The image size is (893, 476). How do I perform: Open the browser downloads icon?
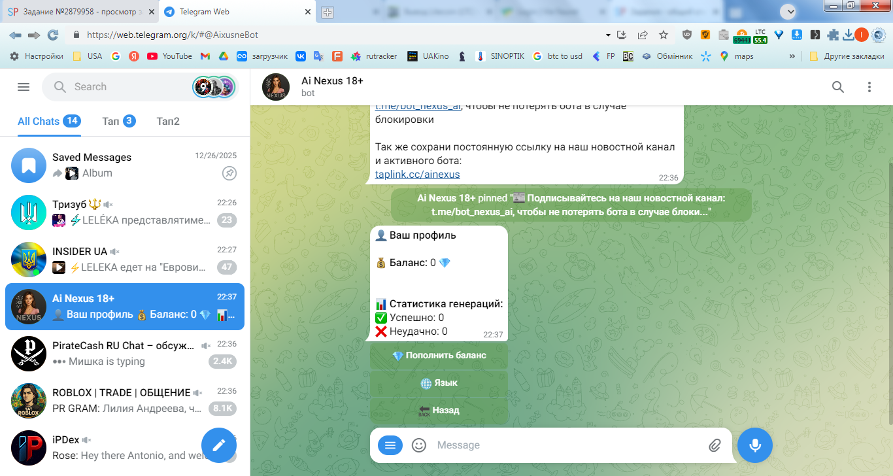(x=848, y=35)
